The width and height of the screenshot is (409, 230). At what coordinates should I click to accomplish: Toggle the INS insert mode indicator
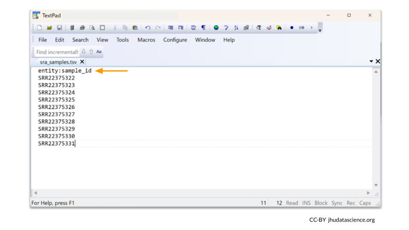(x=306, y=203)
